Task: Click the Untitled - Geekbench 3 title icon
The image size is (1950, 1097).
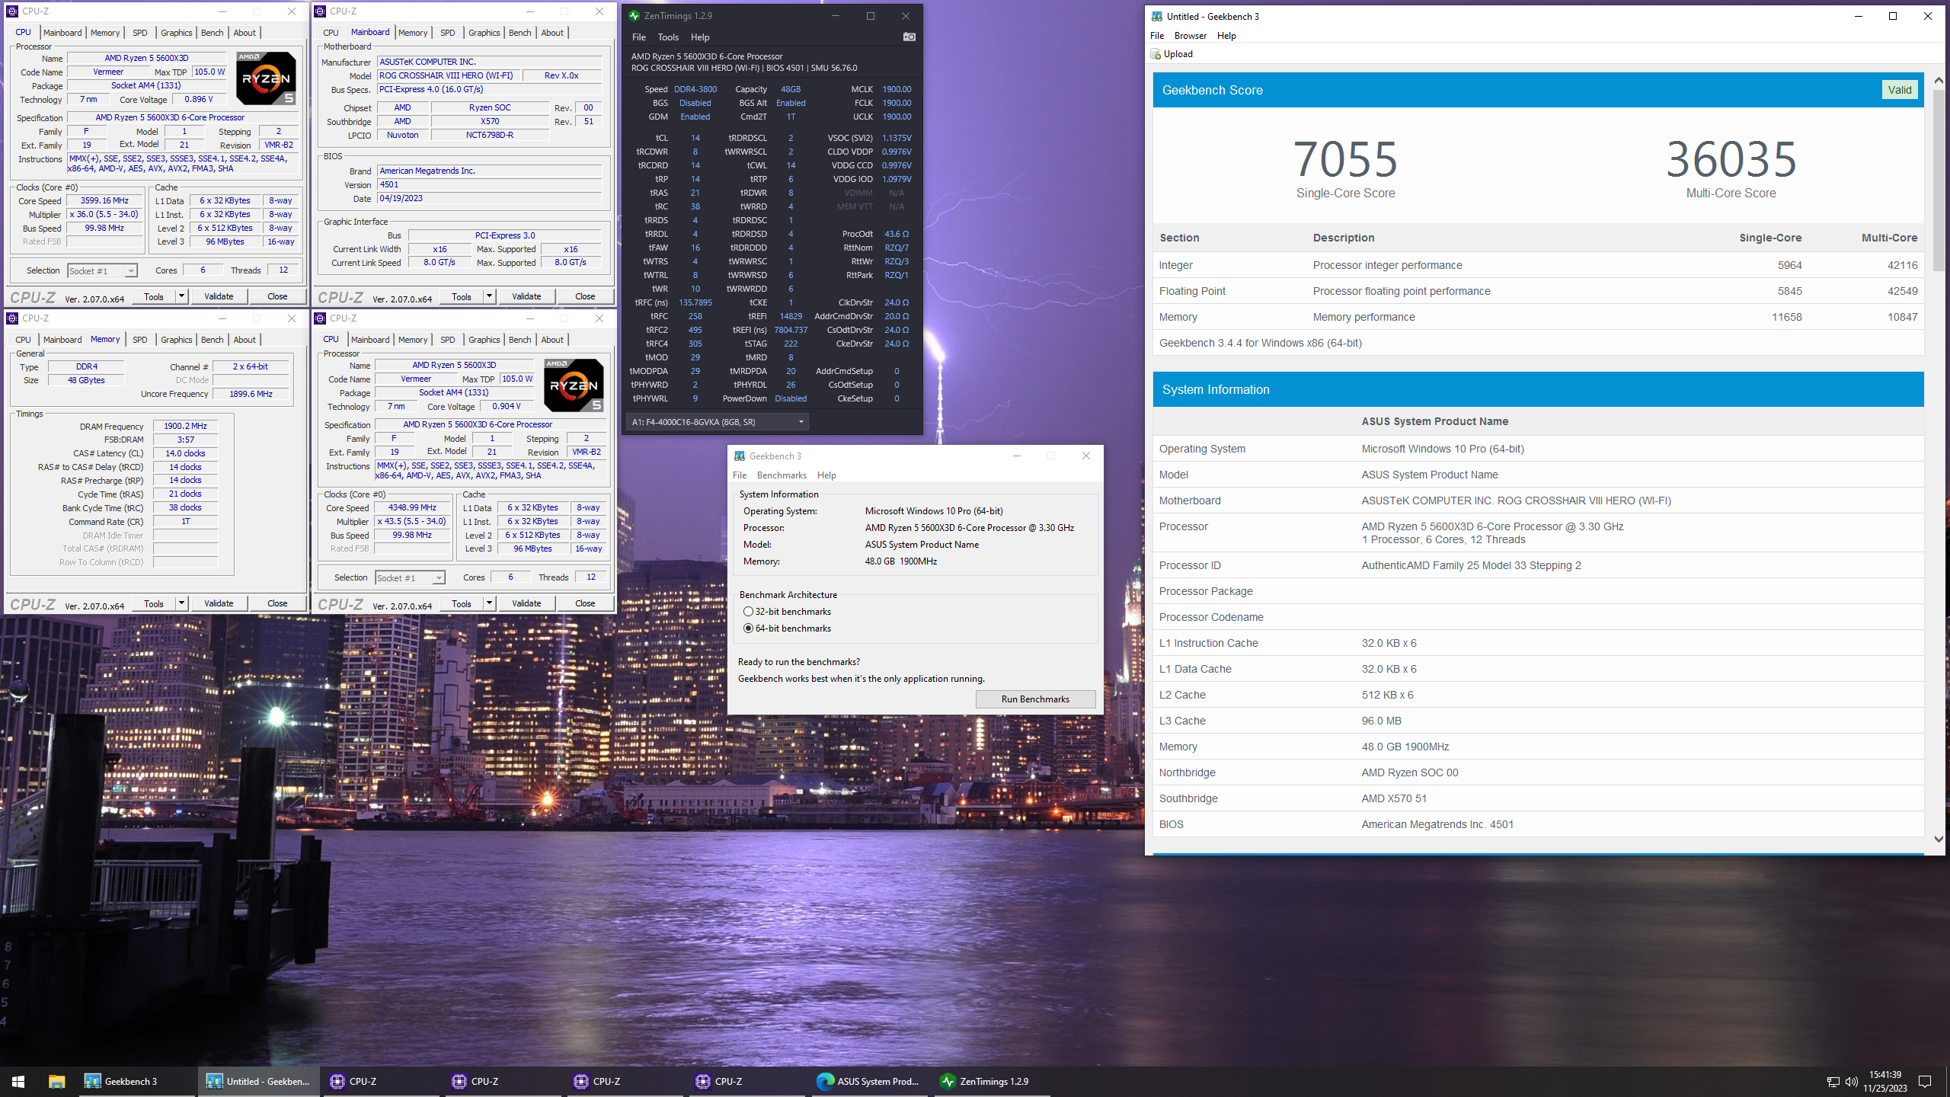Action: pos(1157,16)
